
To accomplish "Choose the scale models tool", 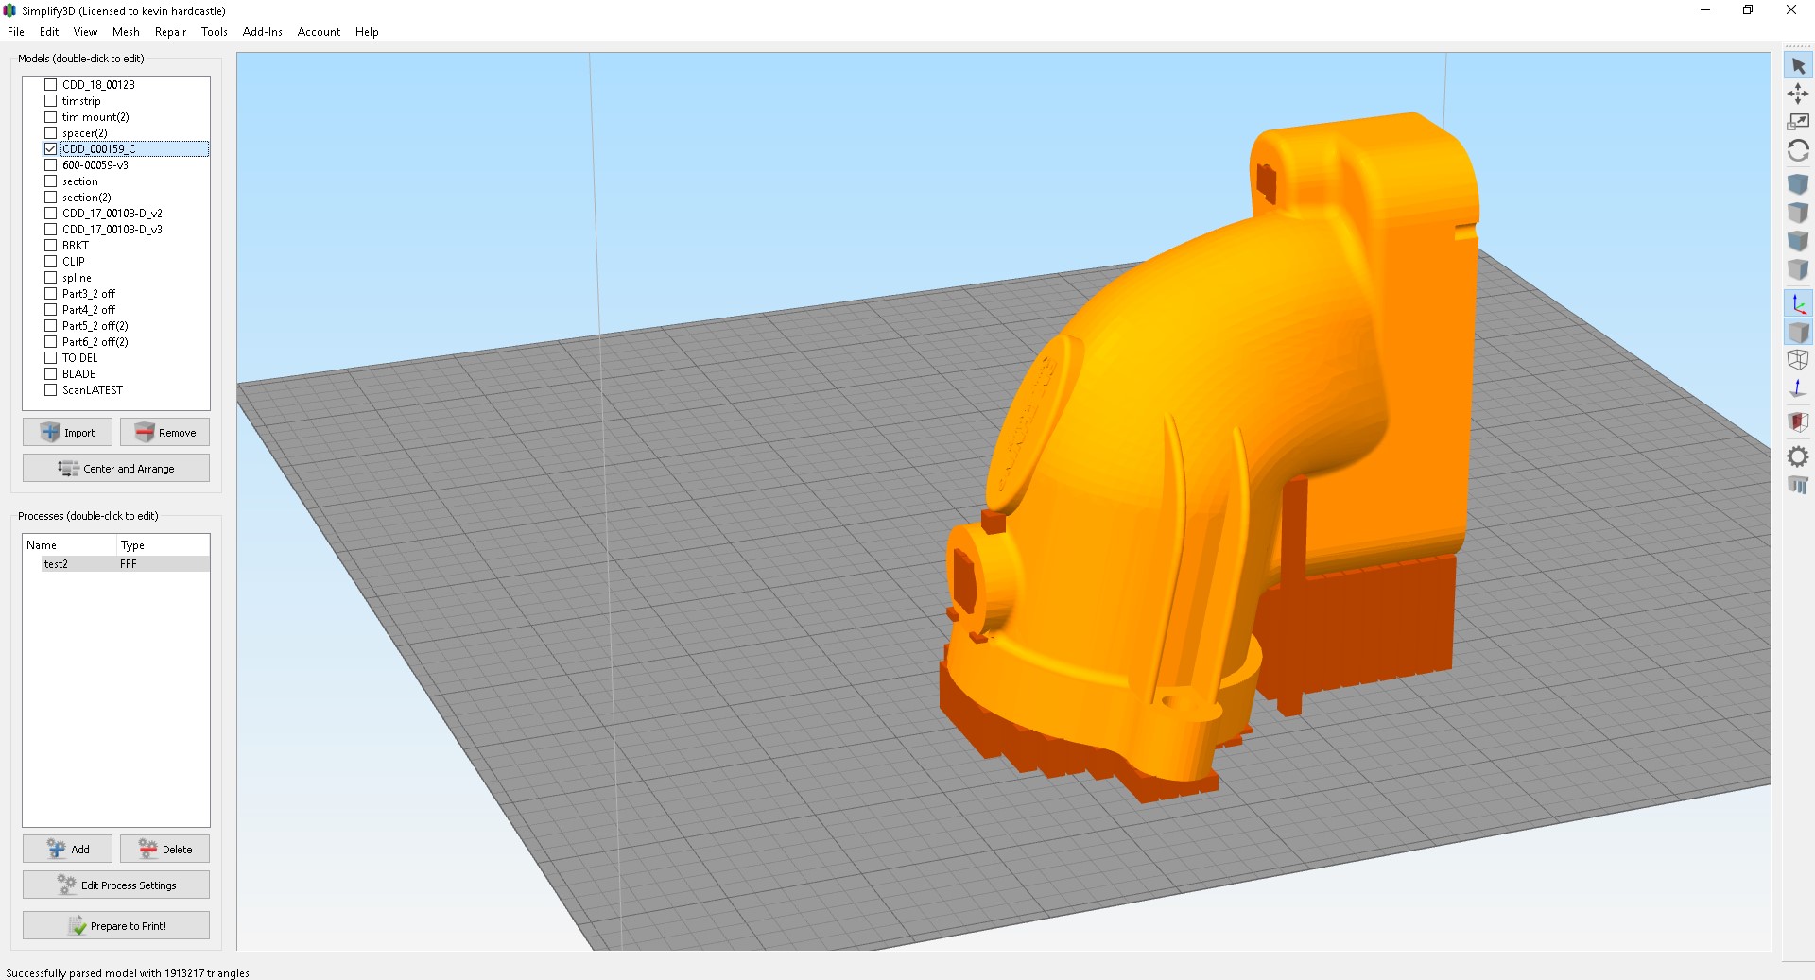I will [1798, 122].
